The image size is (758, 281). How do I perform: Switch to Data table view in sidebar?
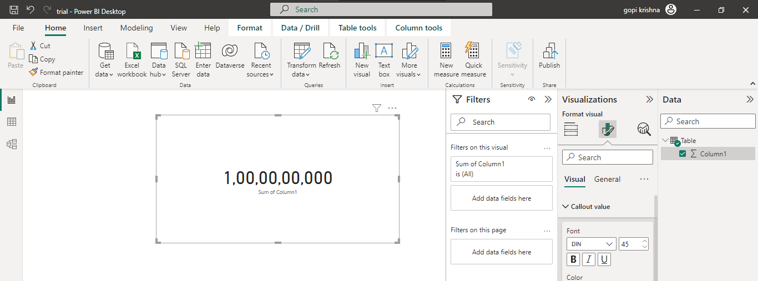(x=11, y=122)
